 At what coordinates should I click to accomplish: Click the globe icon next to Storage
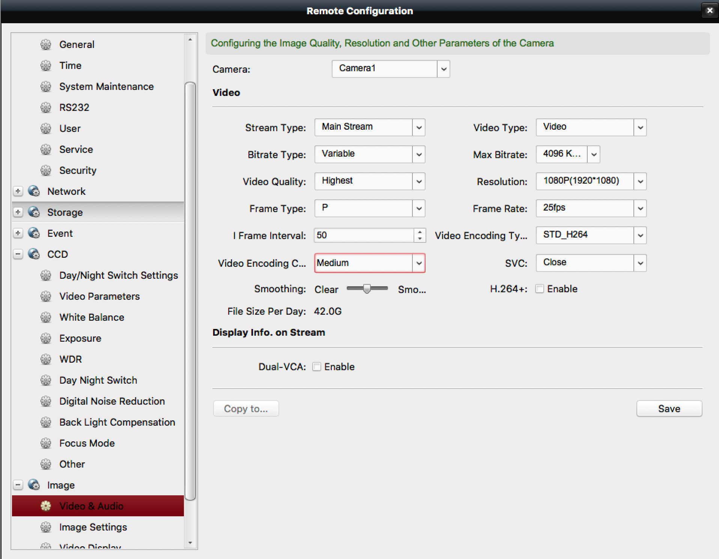34,212
